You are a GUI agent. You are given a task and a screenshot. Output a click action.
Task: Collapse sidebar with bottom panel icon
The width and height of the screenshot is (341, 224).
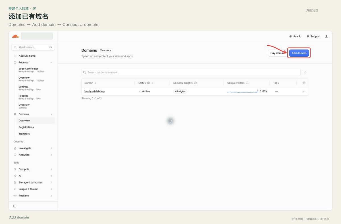click(15, 206)
